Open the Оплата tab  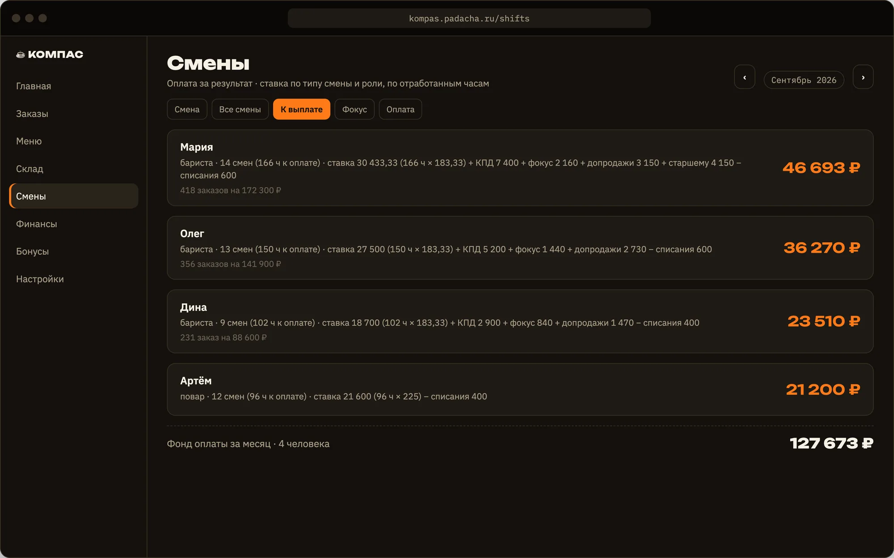tap(400, 109)
